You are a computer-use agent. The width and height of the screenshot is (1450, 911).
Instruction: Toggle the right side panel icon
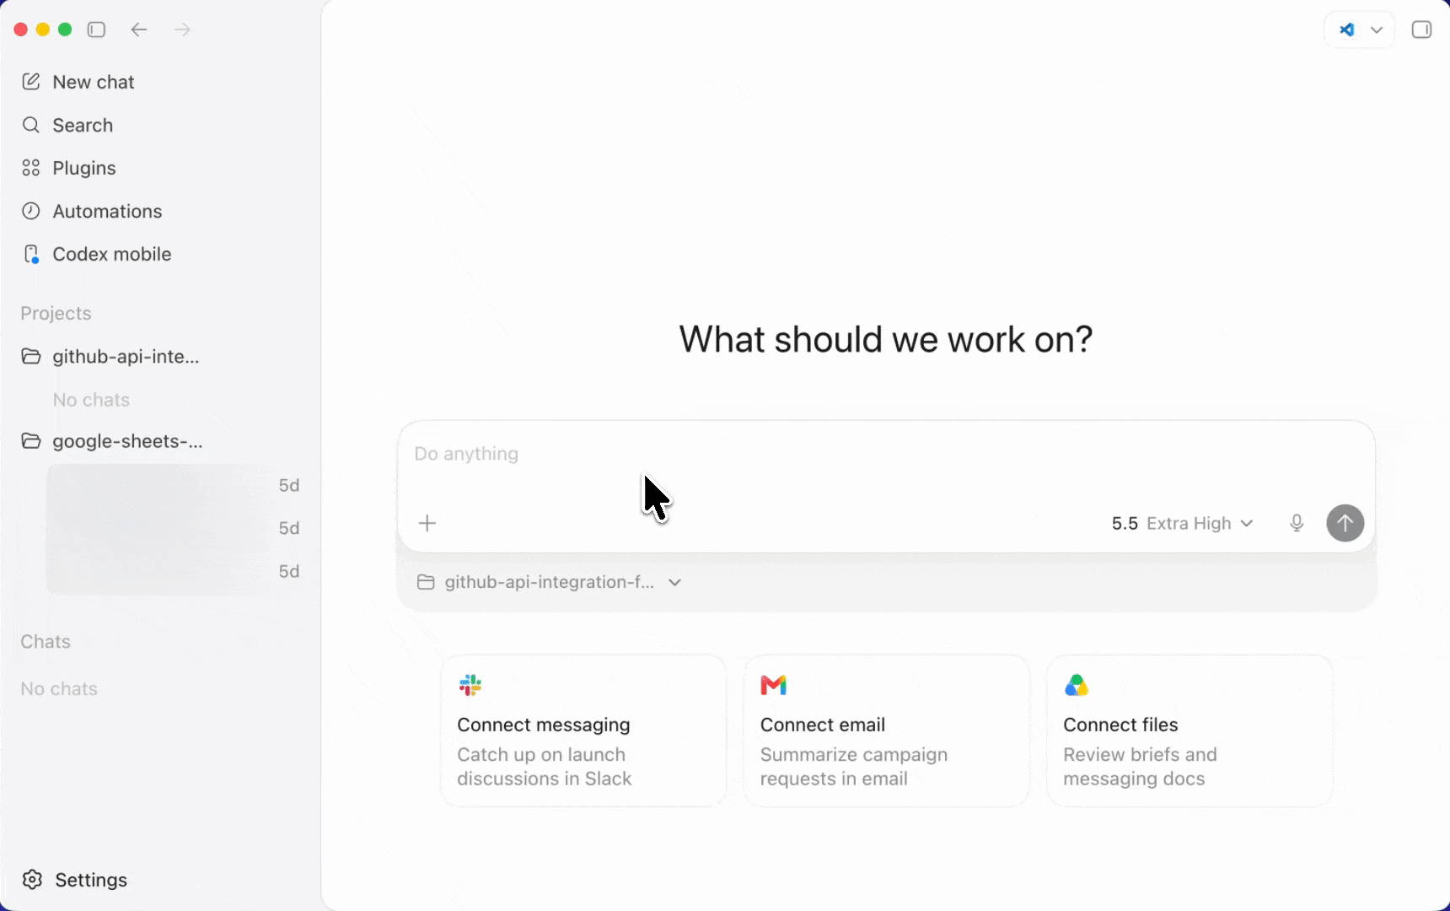[x=1421, y=30]
